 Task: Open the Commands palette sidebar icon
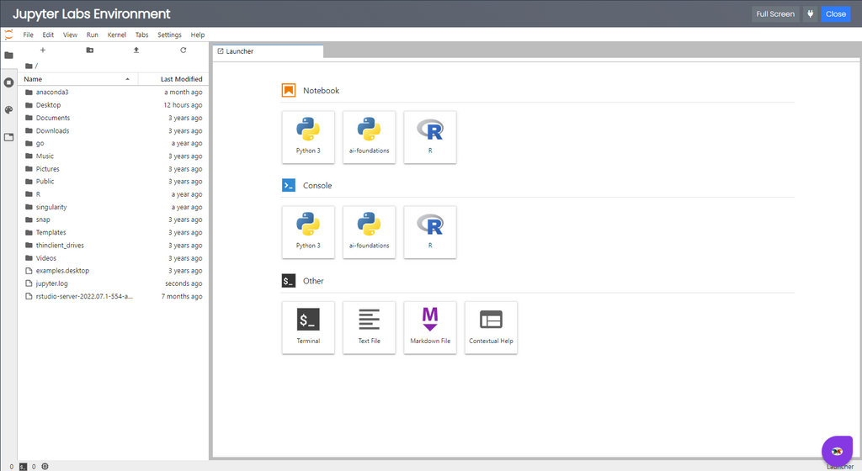8,109
